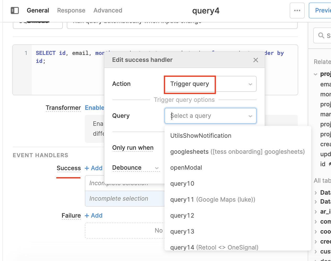Open the Select a query dropdown

210,116
